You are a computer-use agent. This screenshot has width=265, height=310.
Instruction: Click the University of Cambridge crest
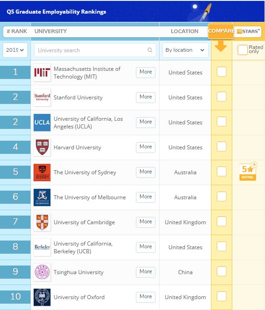(42, 222)
